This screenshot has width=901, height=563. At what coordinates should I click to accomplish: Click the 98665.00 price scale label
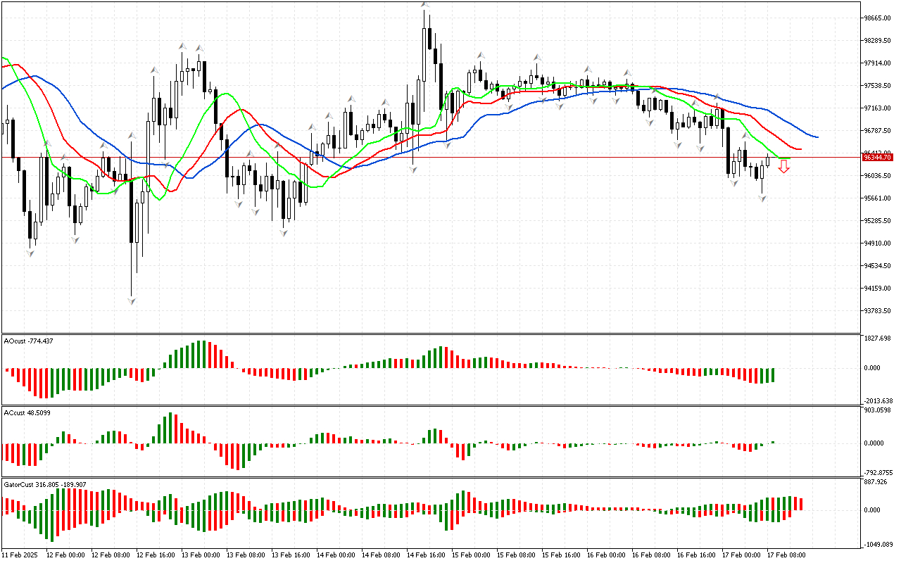click(878, 18)
